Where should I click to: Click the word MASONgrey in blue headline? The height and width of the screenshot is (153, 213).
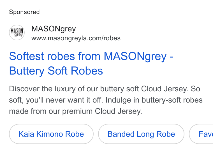(135, 56)
